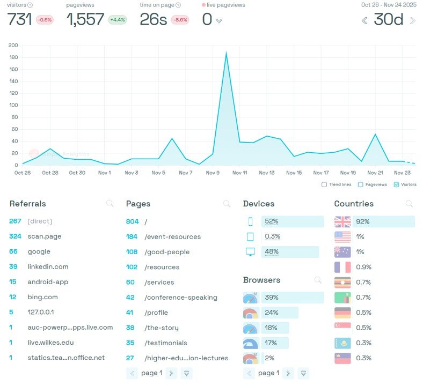
Task: Click the Countries search magnifier icon
Action: click(409, 204)
